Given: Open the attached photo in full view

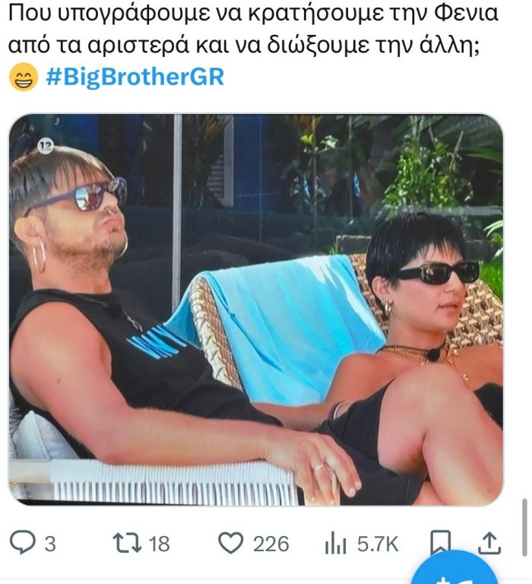Looking at the screenshot, I should click(x=256, y=309).
